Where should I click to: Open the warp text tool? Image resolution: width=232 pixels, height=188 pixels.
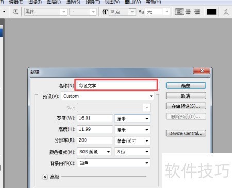pos(226,12)
